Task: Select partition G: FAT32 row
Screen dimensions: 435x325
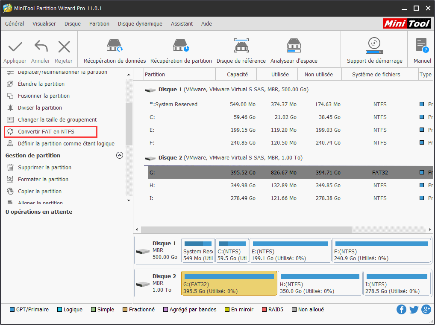Action: 291,172
